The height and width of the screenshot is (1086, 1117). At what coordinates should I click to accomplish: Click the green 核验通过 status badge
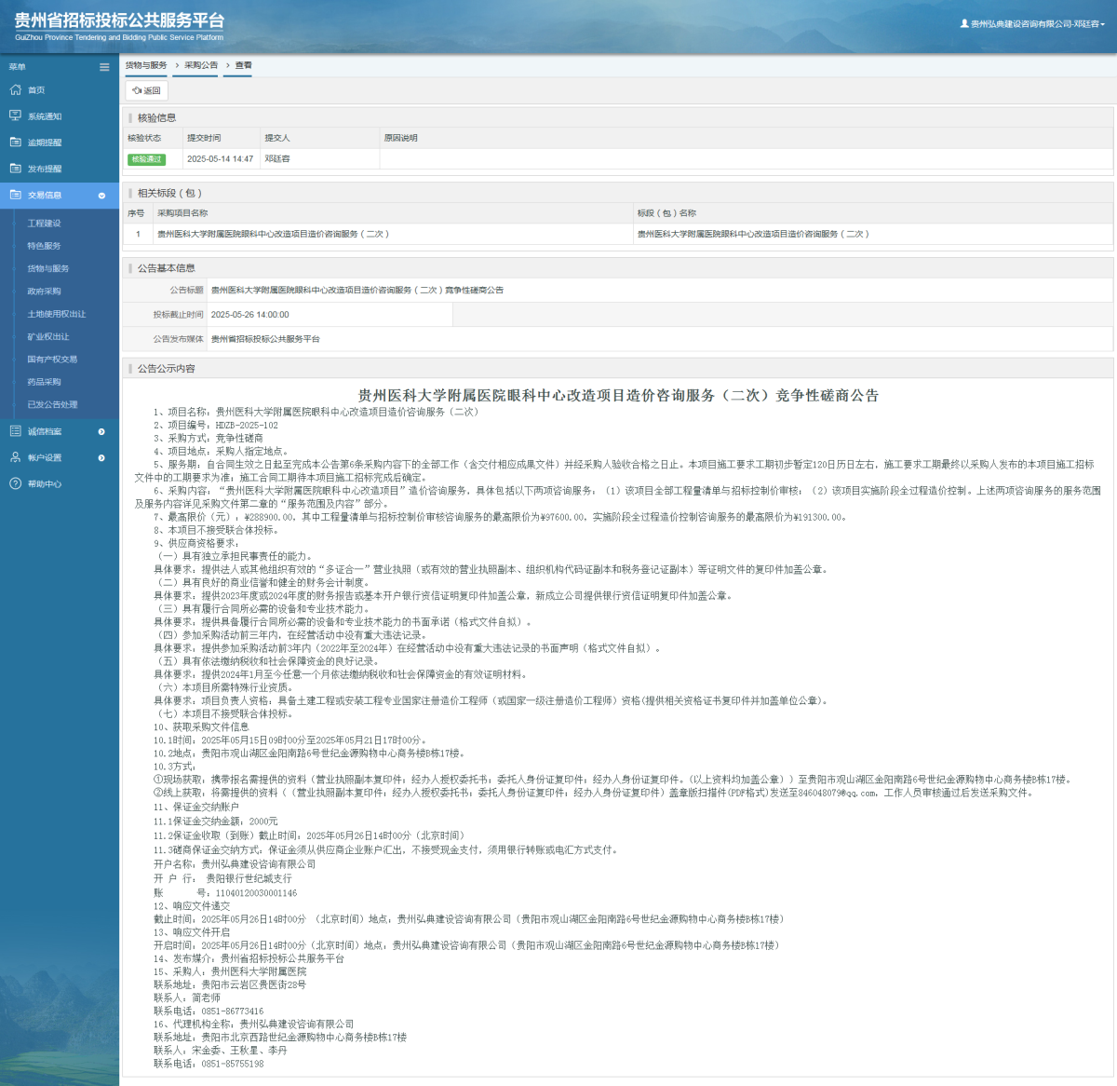point(149,159)
